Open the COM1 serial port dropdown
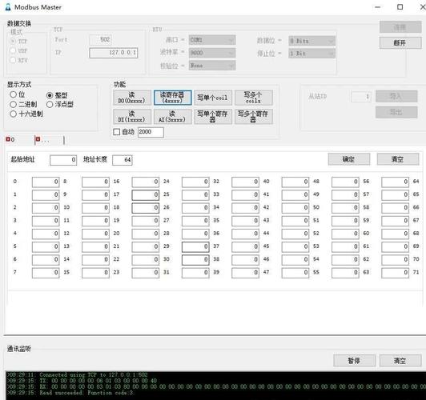The image size is (426, 400). [212, 40]
